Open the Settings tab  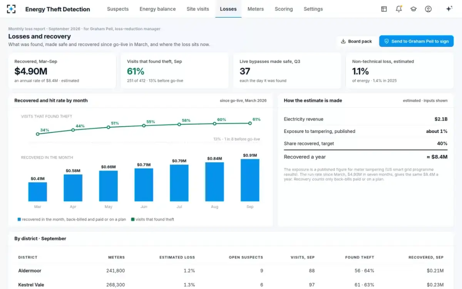pos(313,9)
